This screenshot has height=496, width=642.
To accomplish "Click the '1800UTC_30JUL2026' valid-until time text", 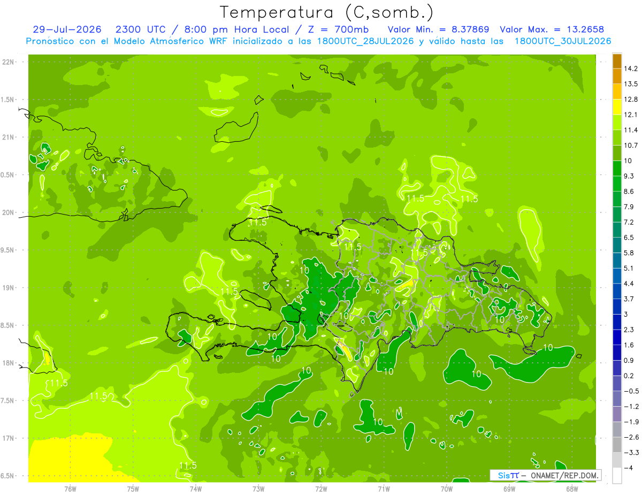I will click(562, 41).
